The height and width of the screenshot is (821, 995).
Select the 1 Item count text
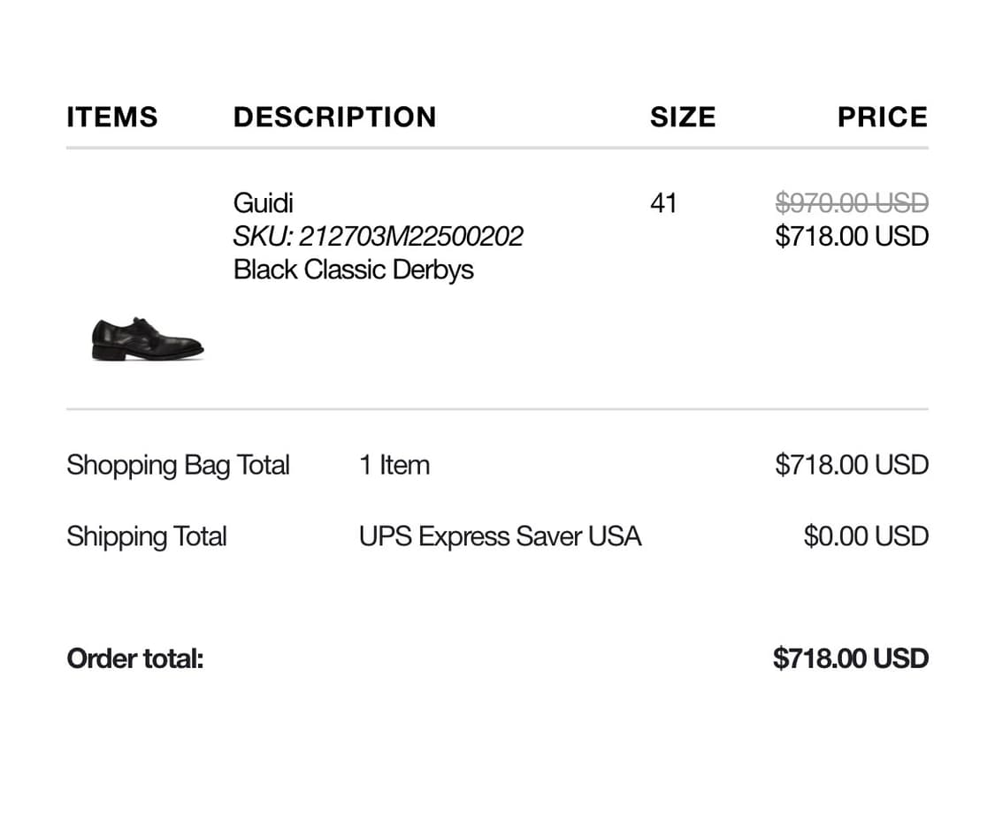[x=394, y=465]
